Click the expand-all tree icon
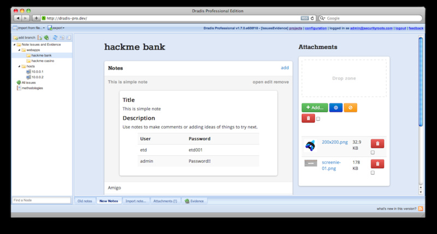437x234 pixels. [x=62, y=38]
